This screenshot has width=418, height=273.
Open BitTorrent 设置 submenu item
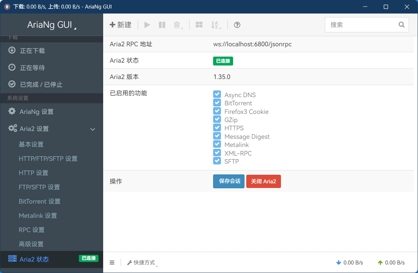[40, 201]
